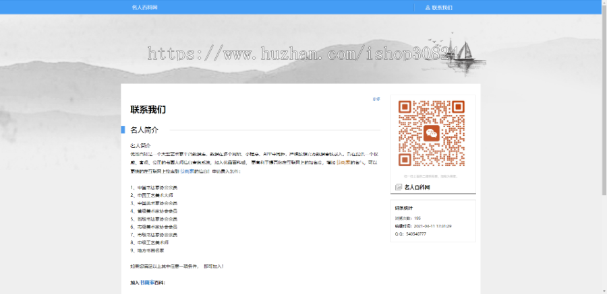Click list item 4、省级美术家协会会员

pos(154,211)
